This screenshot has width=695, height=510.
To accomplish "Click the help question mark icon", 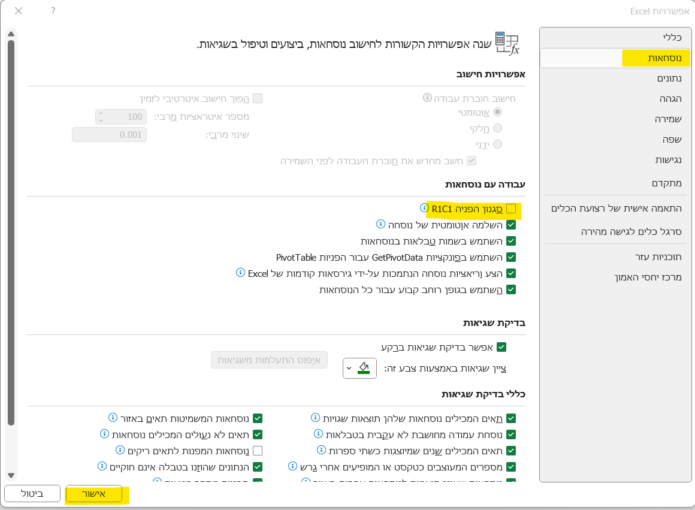I will coord(53,11).
